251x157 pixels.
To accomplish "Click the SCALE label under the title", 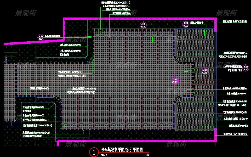I will pos(104,155).
